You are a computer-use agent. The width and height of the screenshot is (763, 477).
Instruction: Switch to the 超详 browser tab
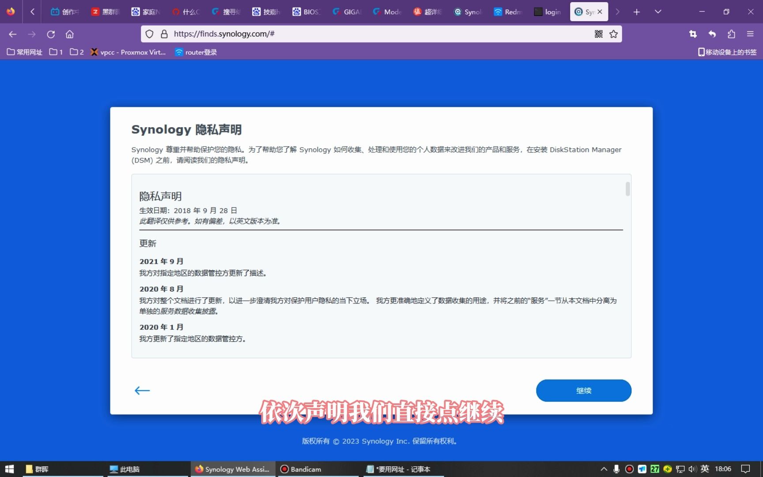click(x=427, y=12)
